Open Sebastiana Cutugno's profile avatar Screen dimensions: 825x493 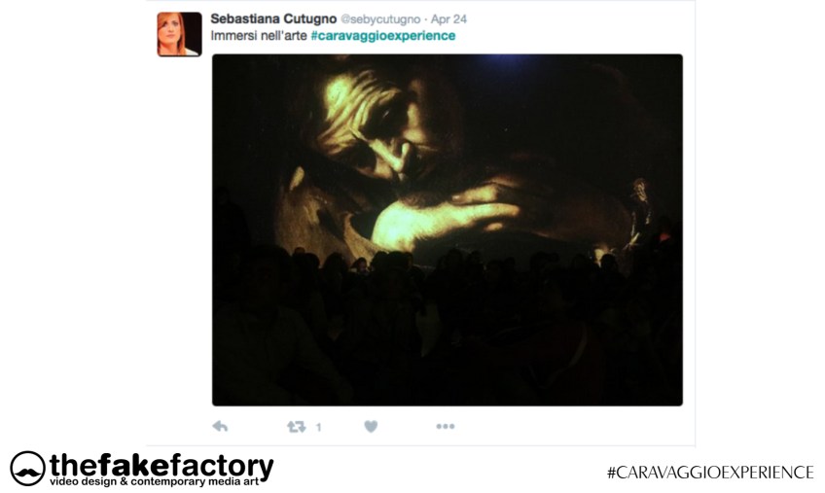click(x=179, y=34)
